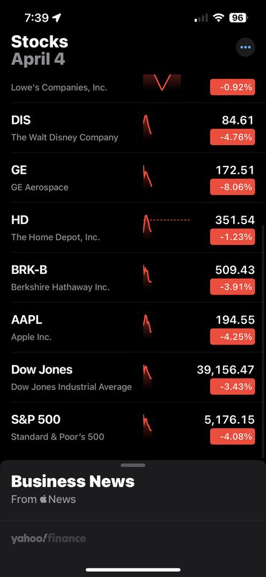Tap the battery indicator in status bar

click(x=238, y=17)
